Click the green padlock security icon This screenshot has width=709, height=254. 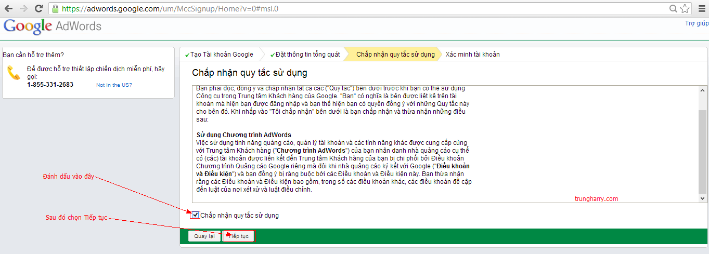(x=56, y=8)
